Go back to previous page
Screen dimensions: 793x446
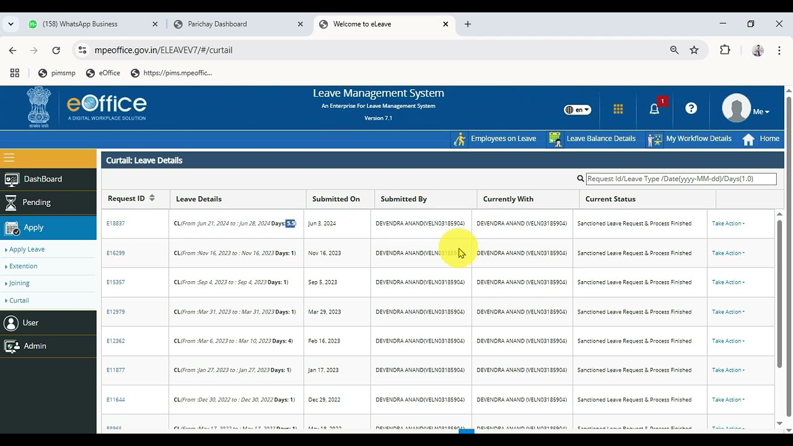12,50
